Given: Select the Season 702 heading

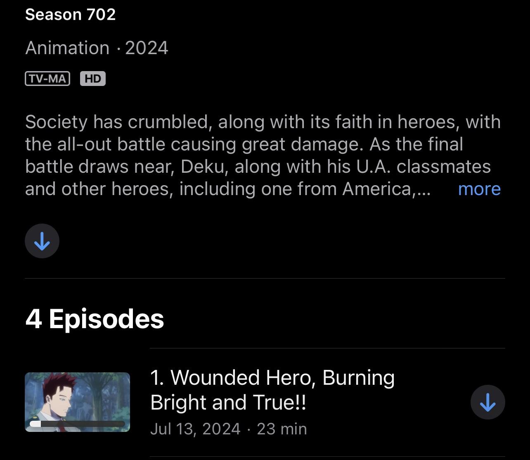Looking at the screenshot, I should [x=70, y=14].
